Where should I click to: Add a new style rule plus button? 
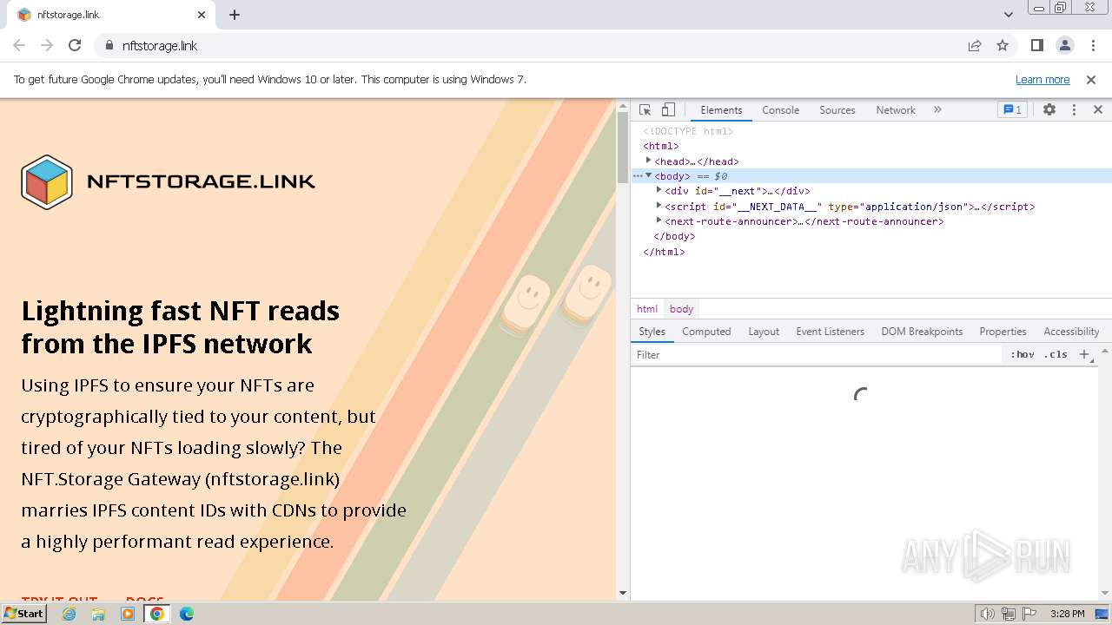point(1083,354)
